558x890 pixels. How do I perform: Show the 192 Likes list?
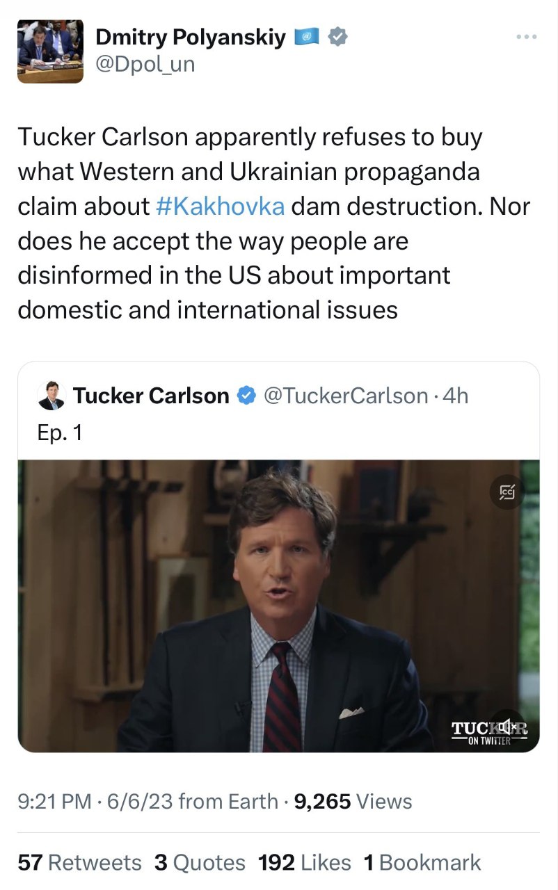pyautogui.click(x=304, y=863)
